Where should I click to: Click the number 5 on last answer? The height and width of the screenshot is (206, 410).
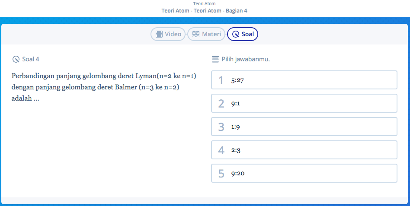pyautogui.click(x=221, y=174)
